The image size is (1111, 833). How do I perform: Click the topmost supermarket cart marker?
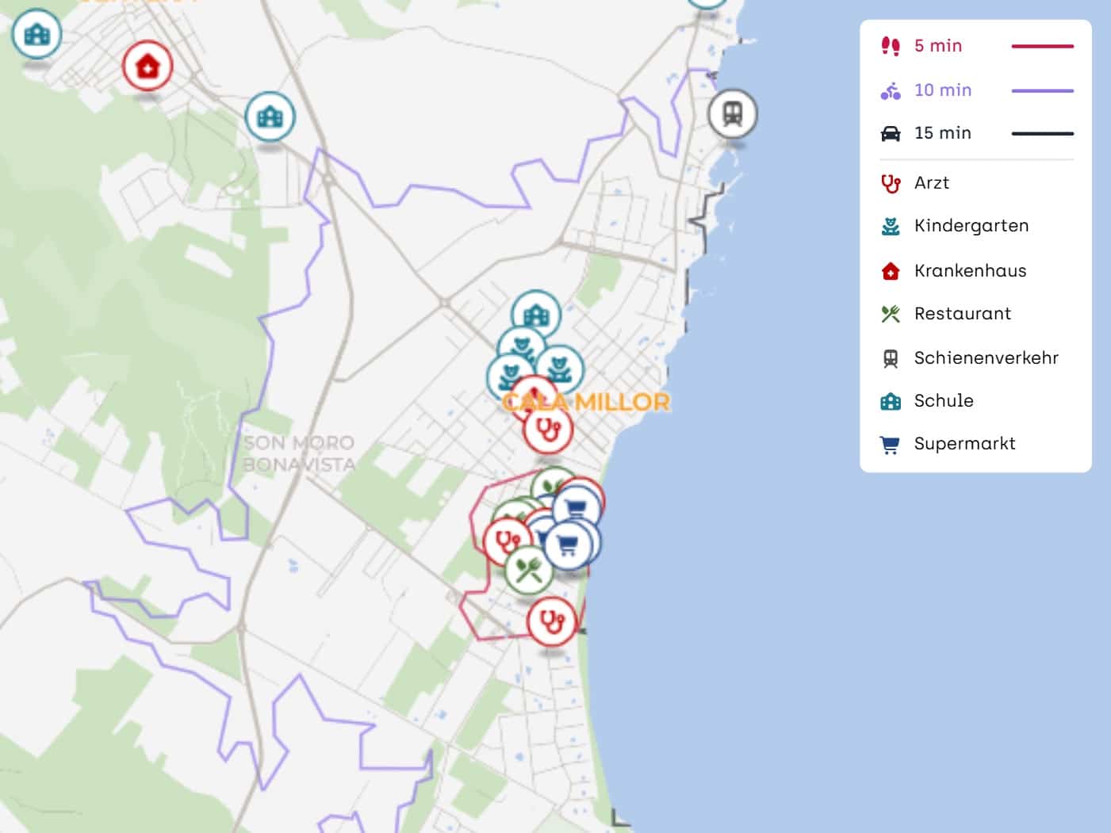point(577,506)
